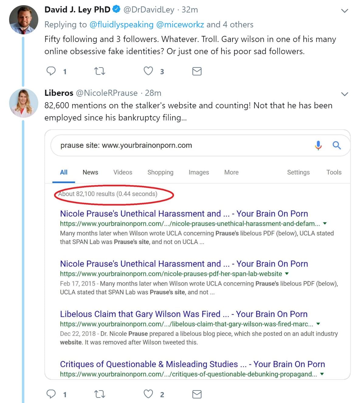Open 'Libelous Claim that Gary Wilson Was Fired' result
Screen dimensions: 362x403
click(184, 314)
